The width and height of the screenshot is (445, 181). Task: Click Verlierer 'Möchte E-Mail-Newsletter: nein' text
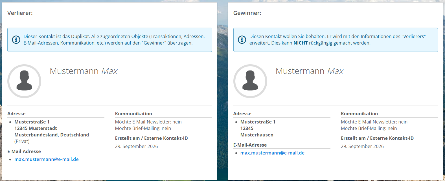click(148, 122)
